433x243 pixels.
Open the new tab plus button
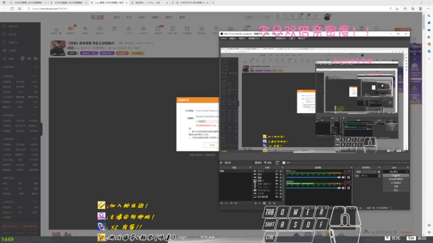coord(213,3)
